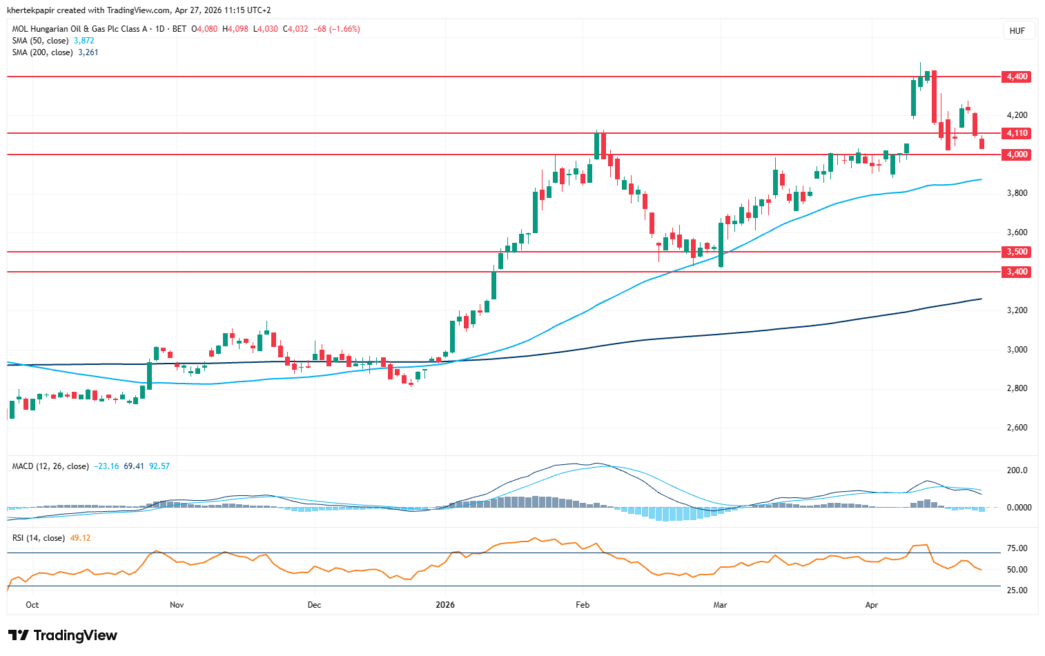Click the 200.0 MACD scale label
This screenshot has height=656, width=1045.
[1017, 470]
